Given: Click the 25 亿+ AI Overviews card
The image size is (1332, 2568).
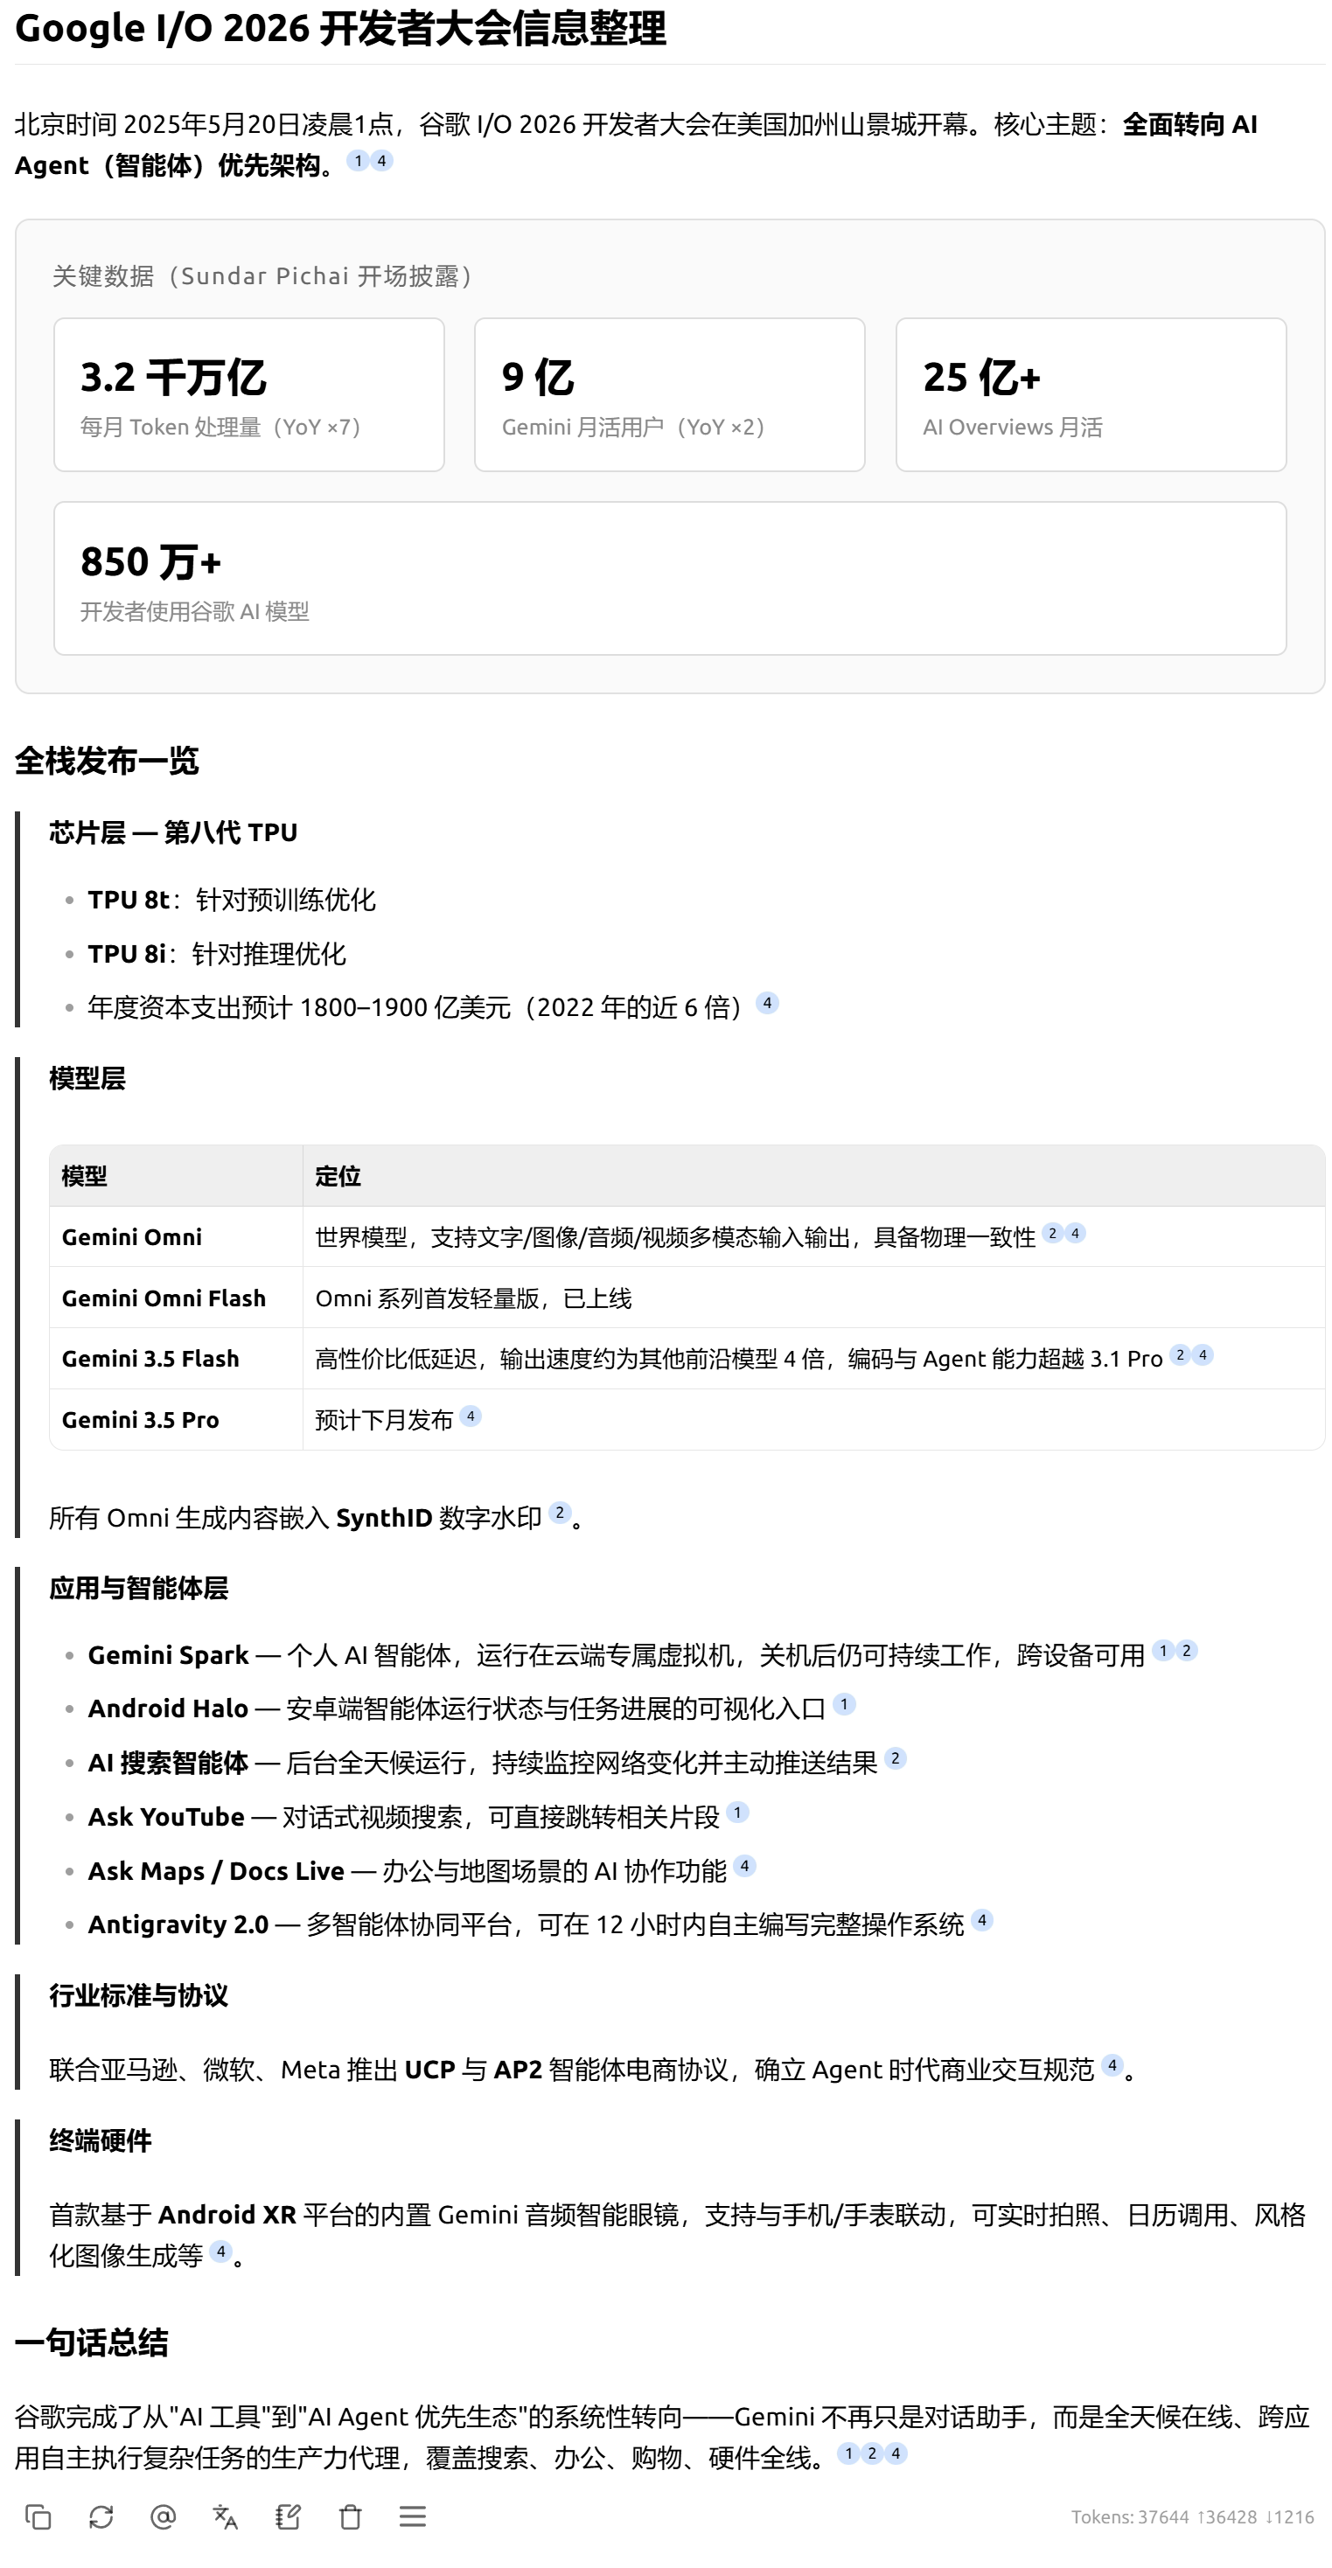Looking at the screenshot, I should tap(1091, 394).
